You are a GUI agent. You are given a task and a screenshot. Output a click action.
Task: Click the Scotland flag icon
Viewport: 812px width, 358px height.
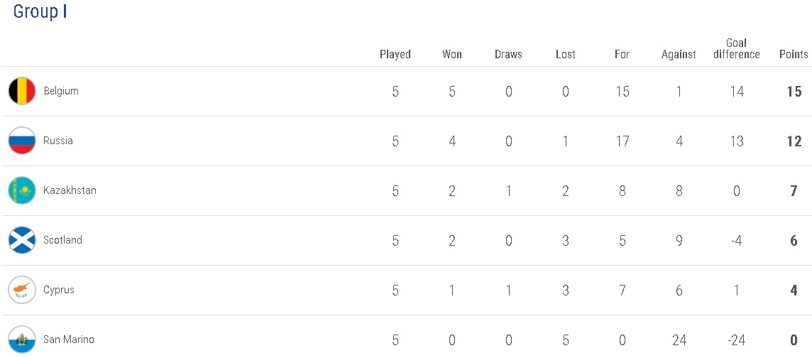(x=22, y=240)
